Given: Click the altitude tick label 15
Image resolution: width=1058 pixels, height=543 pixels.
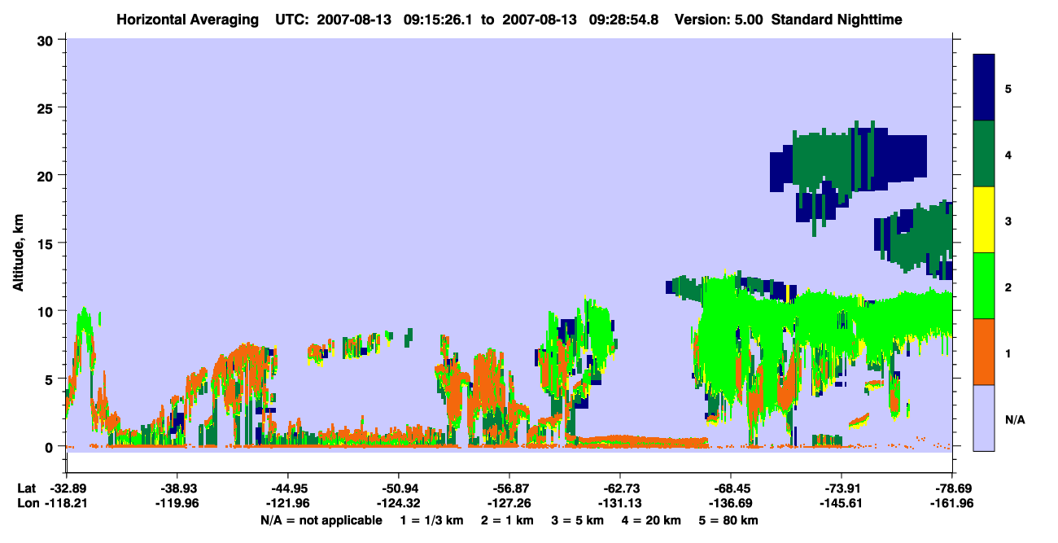Looking at the screenshot, I should [47, 243].
